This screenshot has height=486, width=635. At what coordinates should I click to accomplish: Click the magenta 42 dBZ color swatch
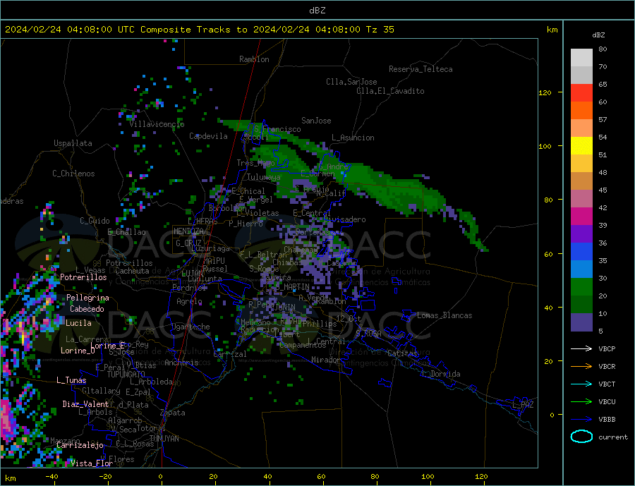pos(581,216)
